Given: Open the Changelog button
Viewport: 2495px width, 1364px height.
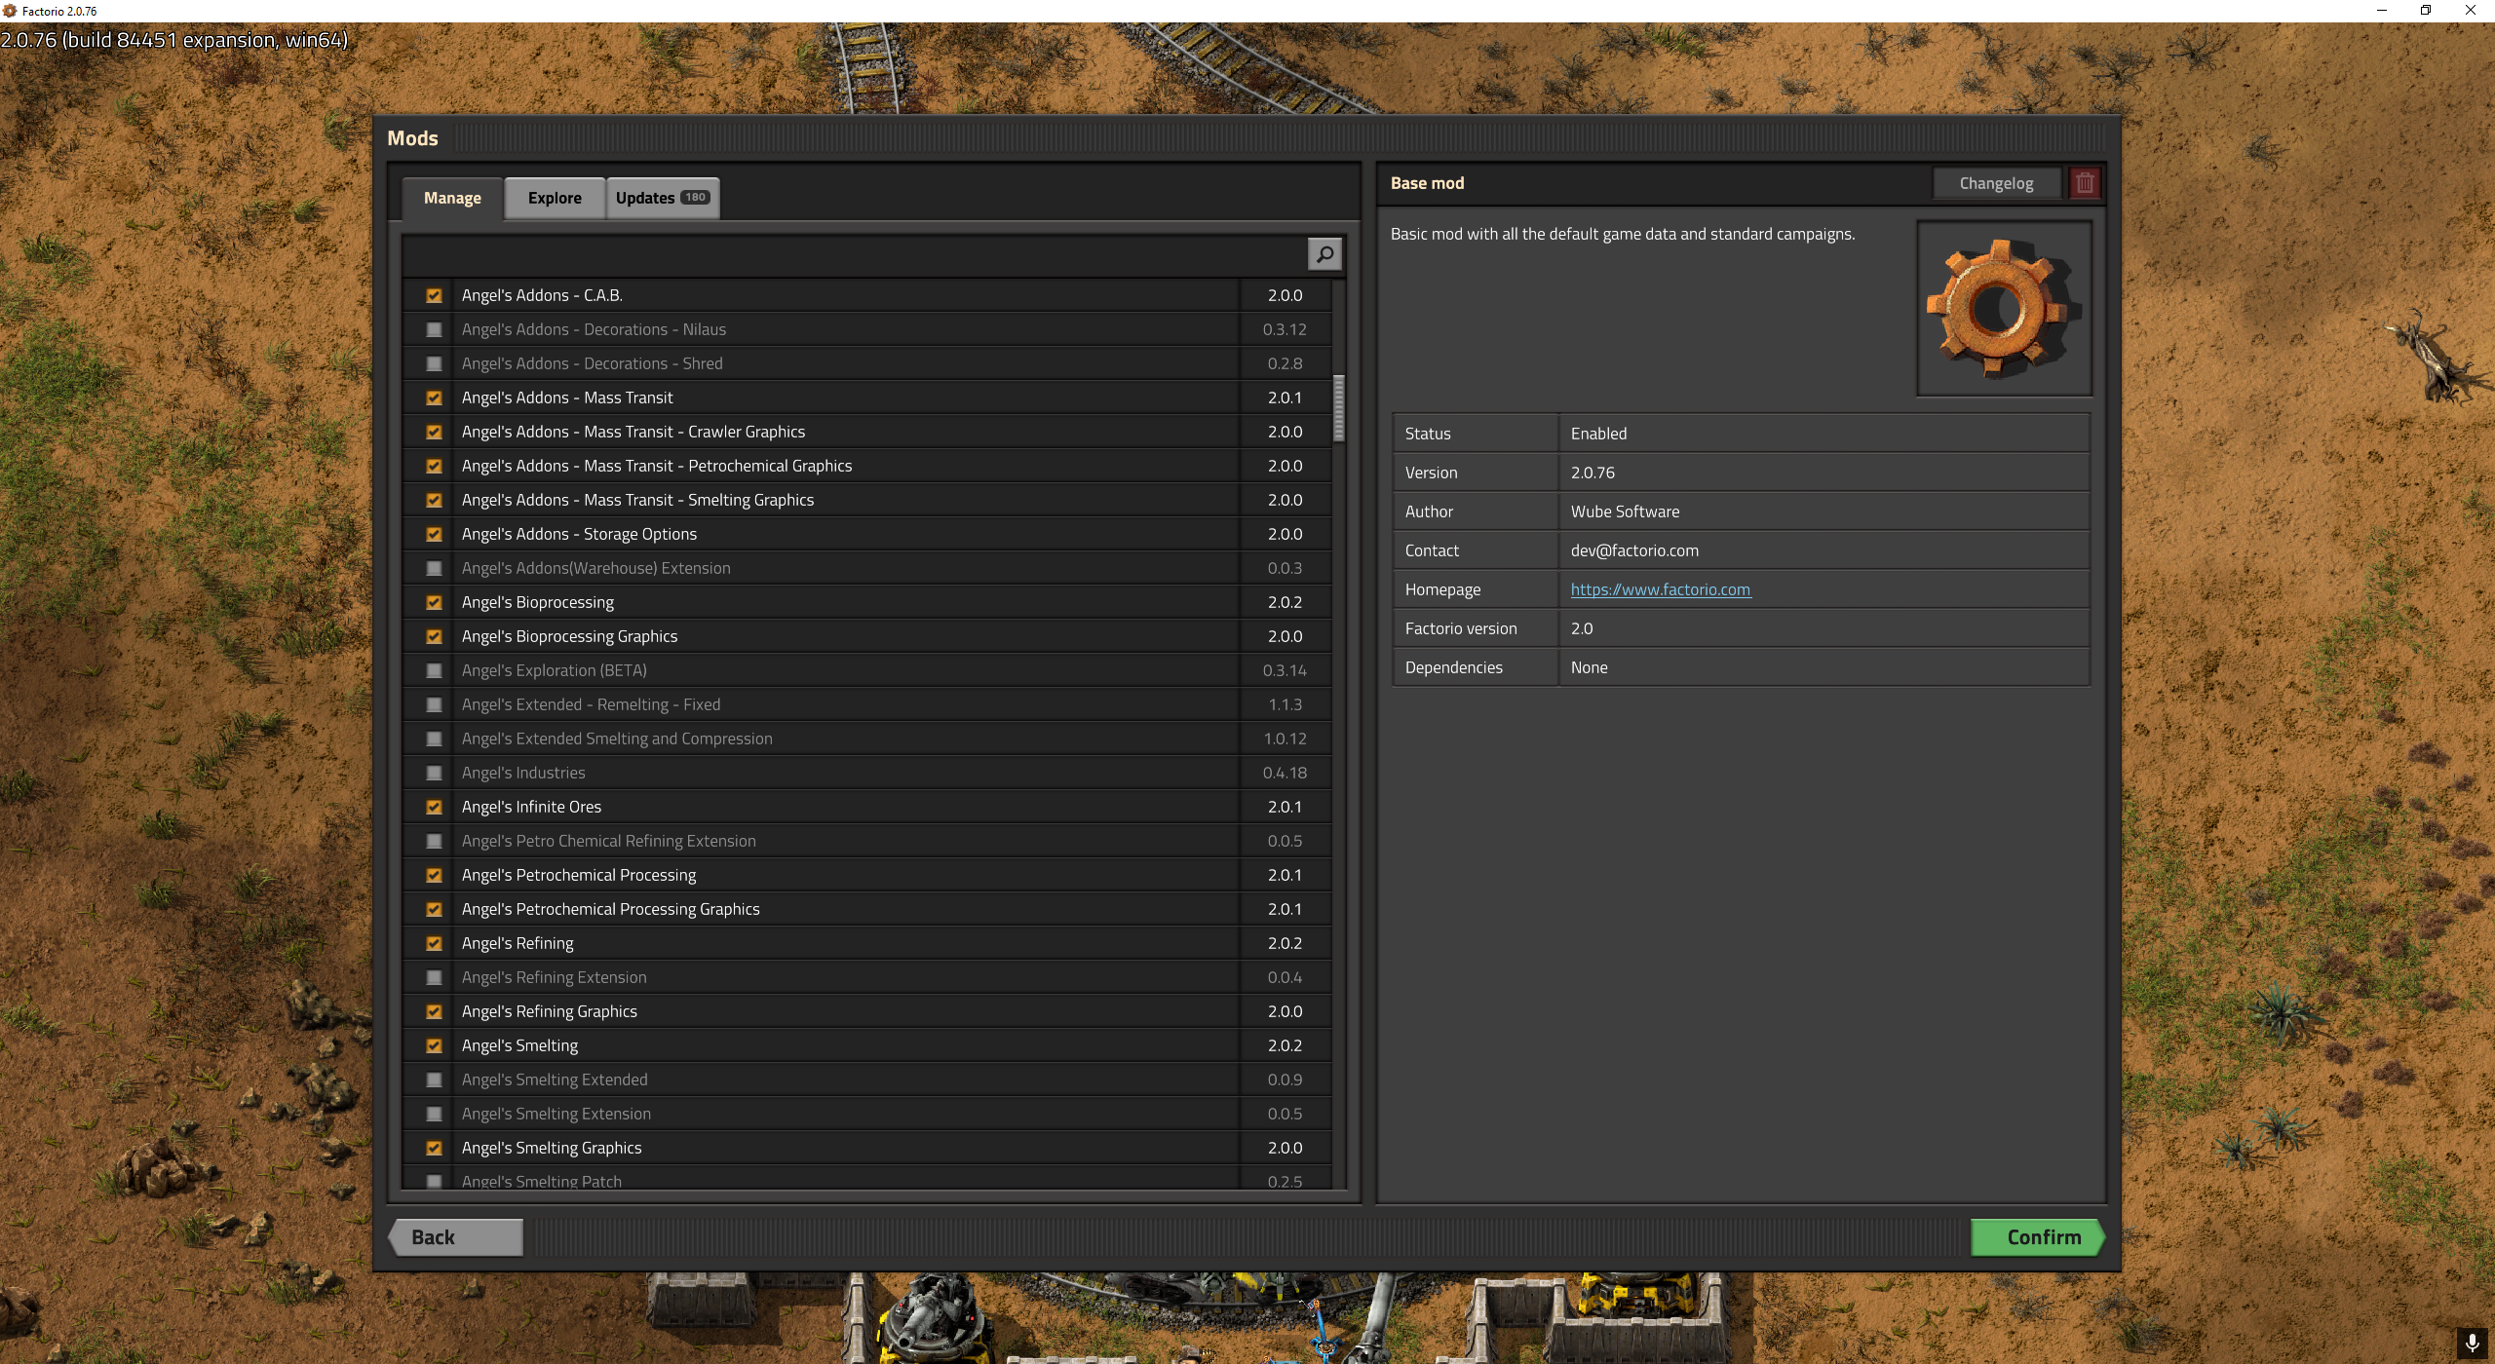Looking at the screenshot, I should pyautogui.click(x=1996, y=183).
